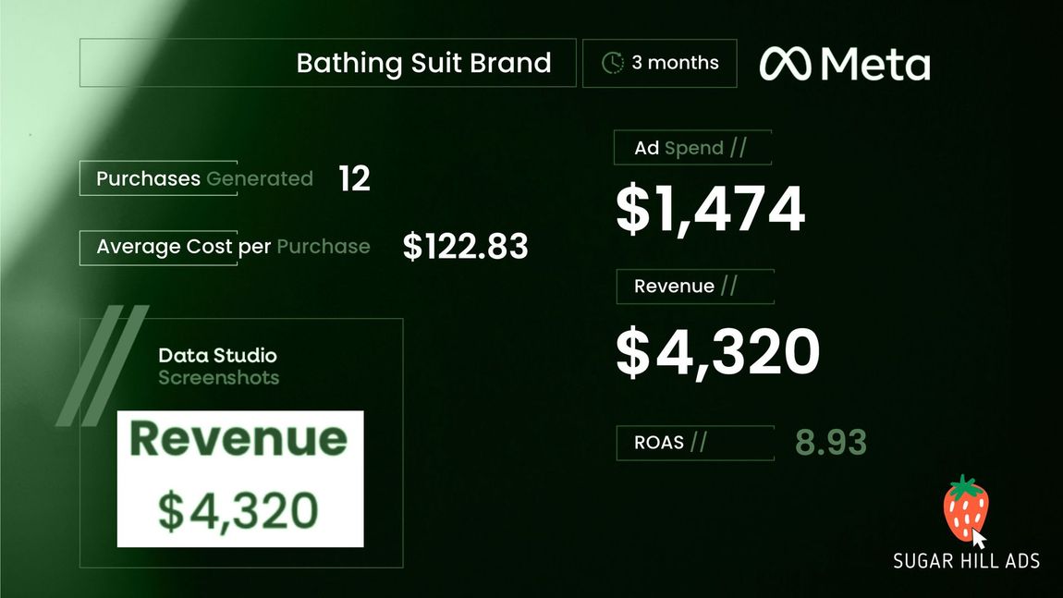Select the 3 months duration box
This screenshot has width=1063, height=598.
(x=660, y=63)
